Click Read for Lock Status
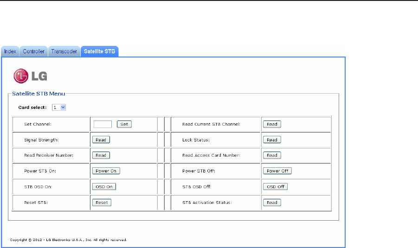Image resolution: width=418 pixels, height=248 pixels. tap(272, 140)
